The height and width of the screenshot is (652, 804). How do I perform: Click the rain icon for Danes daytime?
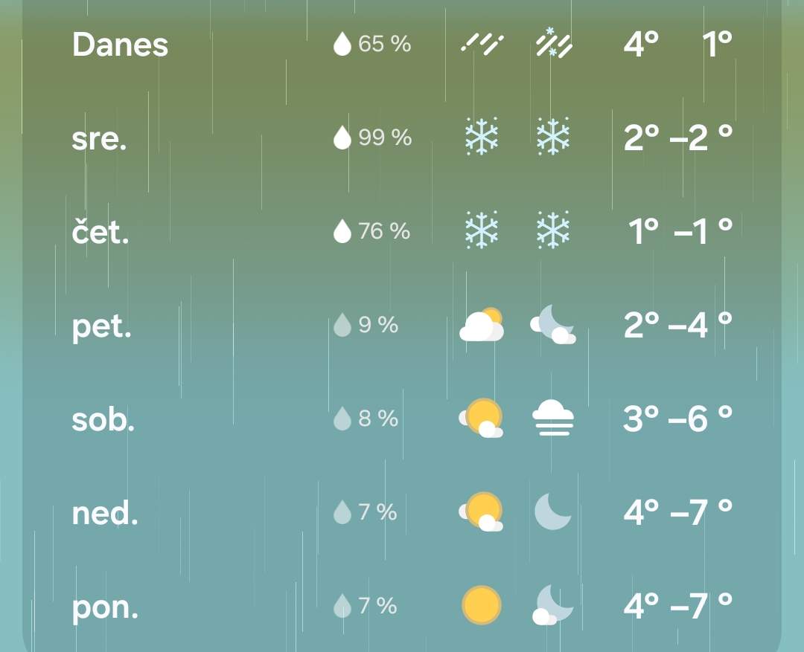click(x=481, y=45)
